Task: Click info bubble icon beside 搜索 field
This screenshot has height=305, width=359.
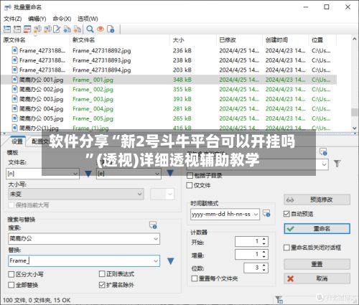Action: point(153,225)
